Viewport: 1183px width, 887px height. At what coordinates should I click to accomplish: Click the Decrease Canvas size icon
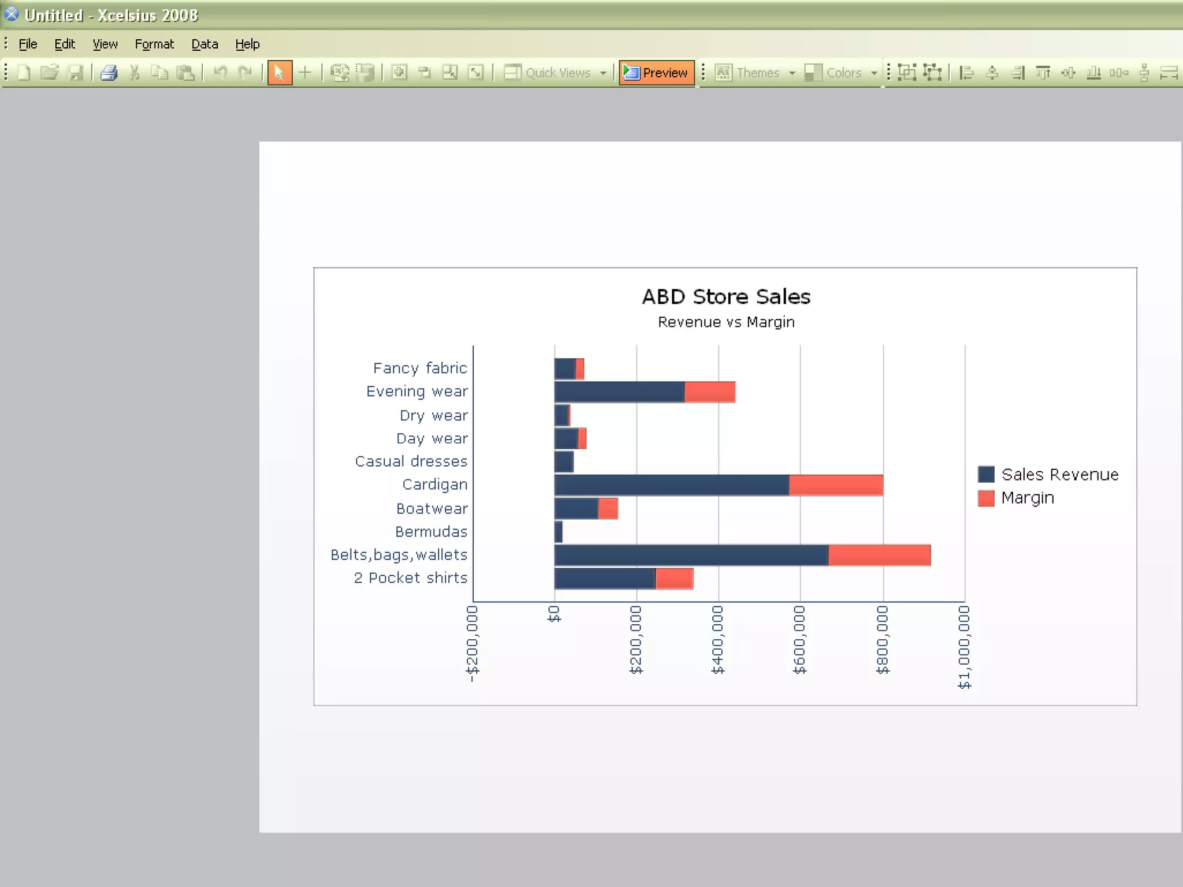425,73
